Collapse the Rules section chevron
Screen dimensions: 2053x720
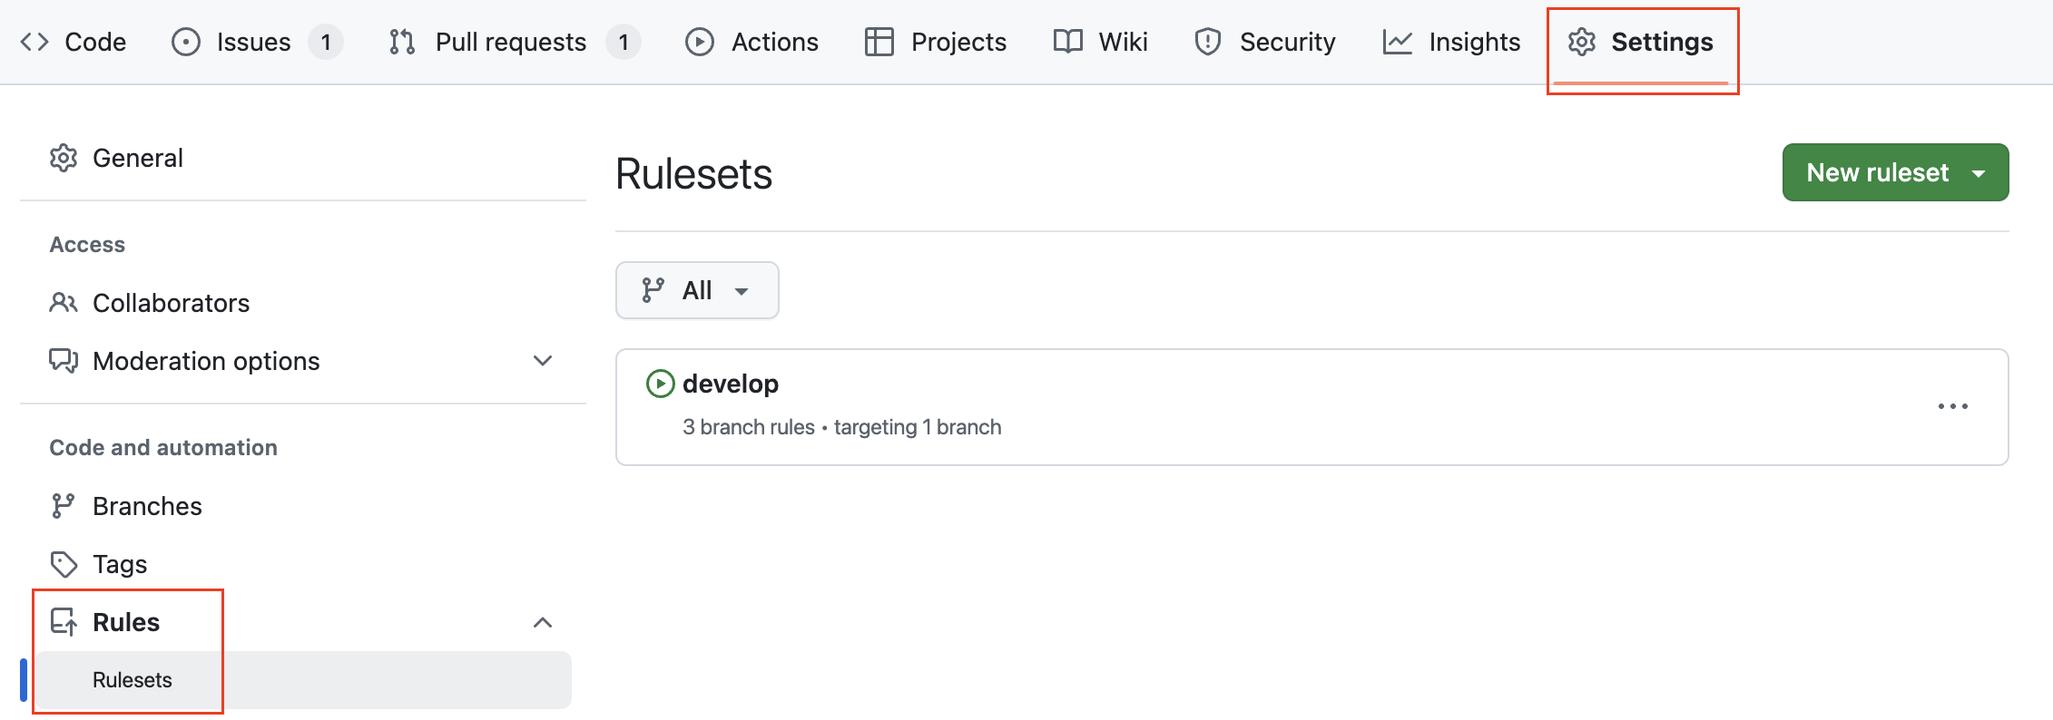click(543, 622)
